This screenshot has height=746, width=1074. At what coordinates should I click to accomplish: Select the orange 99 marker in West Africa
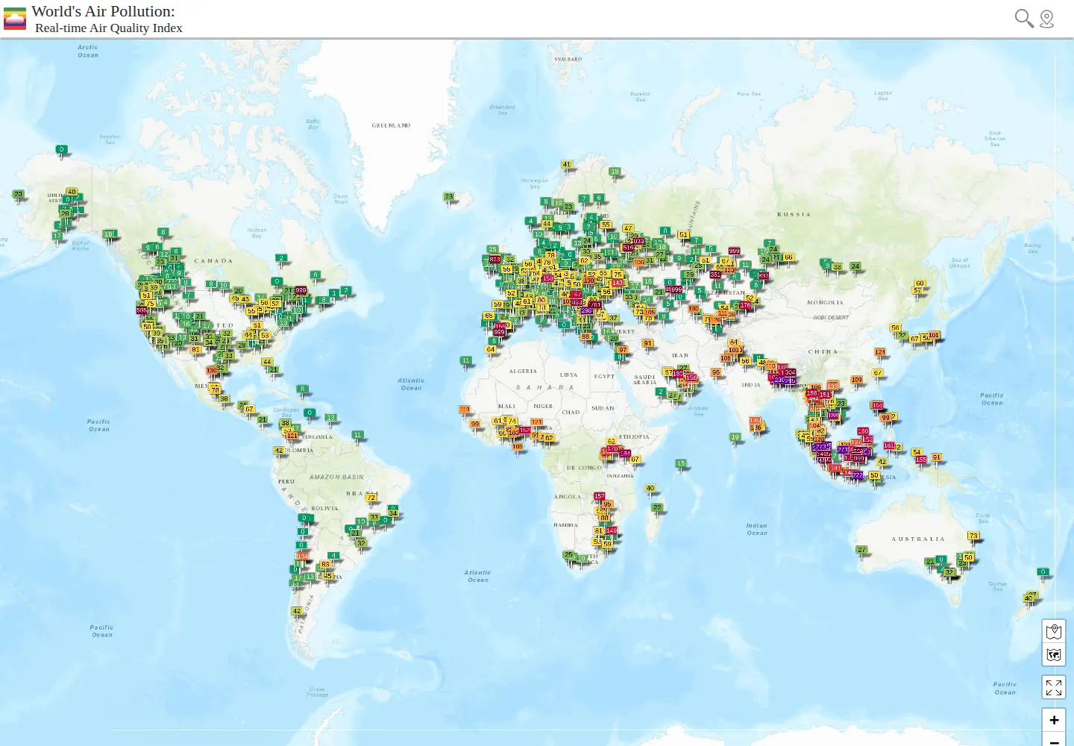click(x=475, y=424)
